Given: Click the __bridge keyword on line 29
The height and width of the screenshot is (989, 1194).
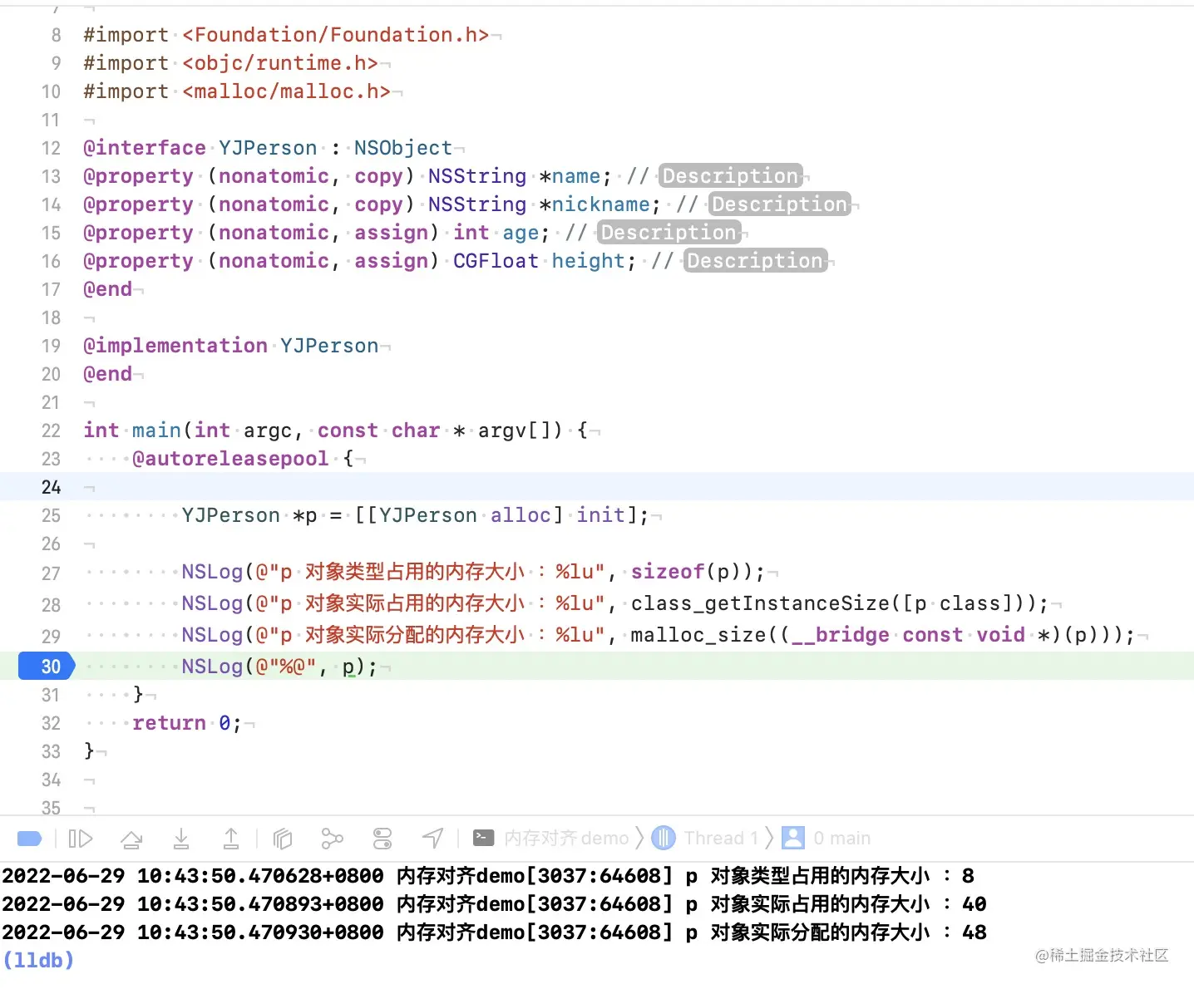Looking at the screenshot, I should point(841,635).
